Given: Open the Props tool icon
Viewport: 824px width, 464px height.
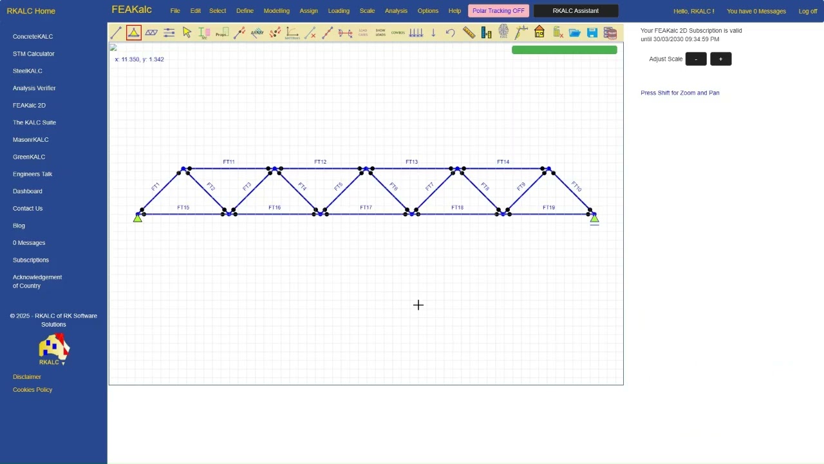Looking at the screenshot, I should tap(221, 32).
